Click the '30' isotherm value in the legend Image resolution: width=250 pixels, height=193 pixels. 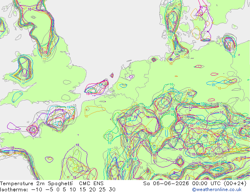pyautogui.click(x=112, y=189)
